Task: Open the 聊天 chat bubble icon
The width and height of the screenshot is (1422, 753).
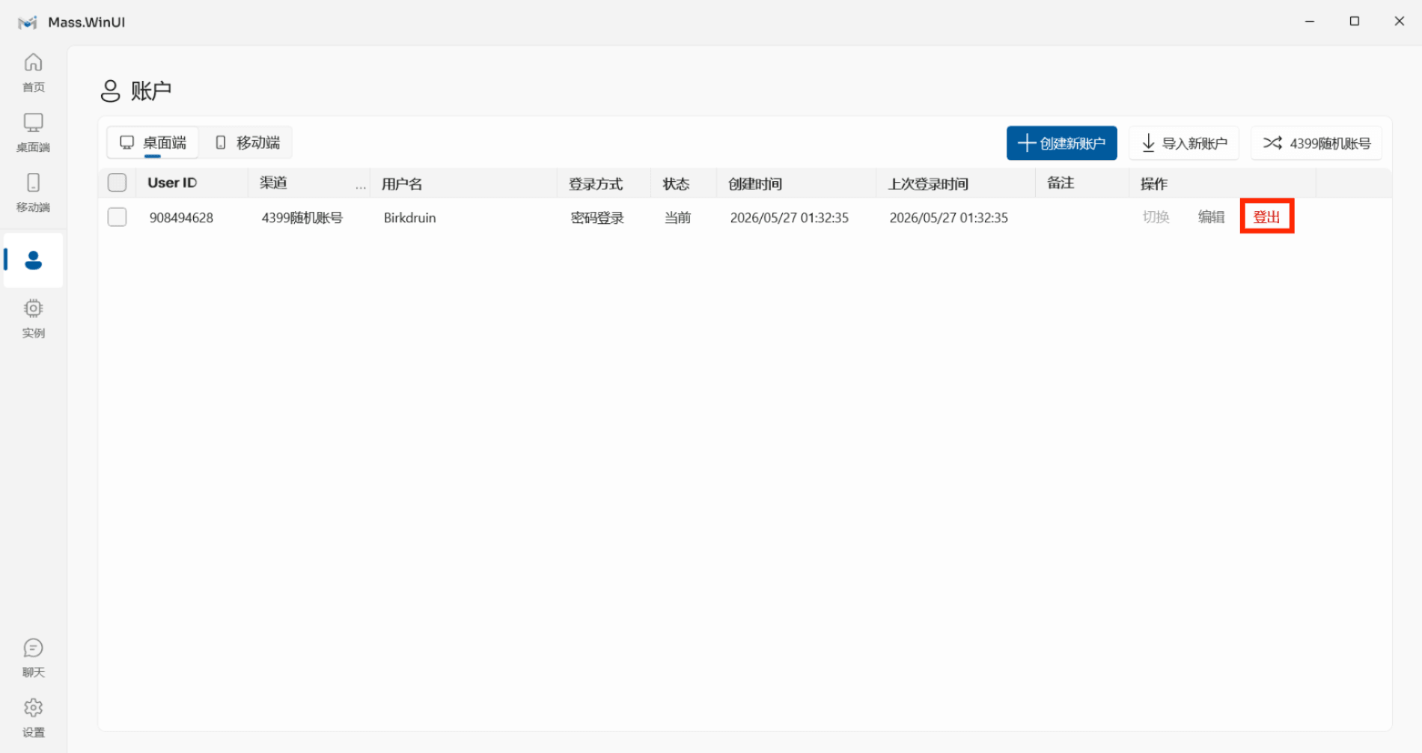Action: click(33, 647)
